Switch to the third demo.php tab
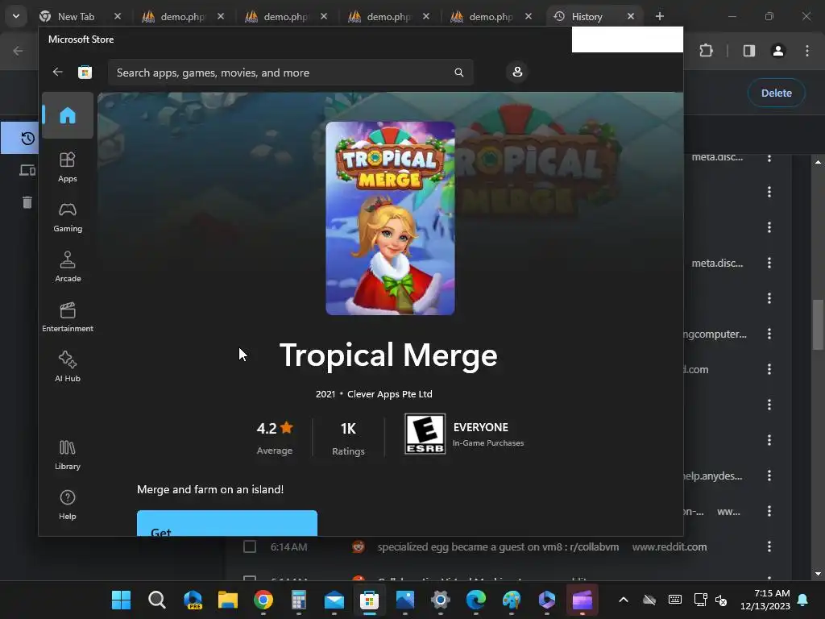This screenshot has width=825, height=619. pyautogui.click(x=389, y=16)
